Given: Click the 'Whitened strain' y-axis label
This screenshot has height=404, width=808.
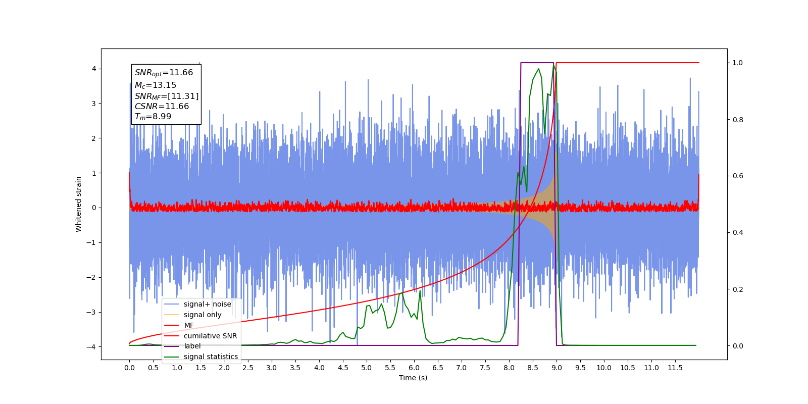Looking at the screenshot, I should 79,204.
